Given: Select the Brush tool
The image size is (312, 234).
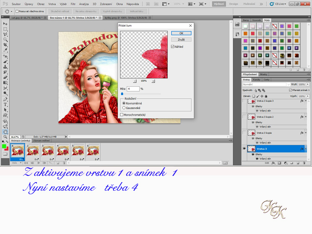Looking at the screenshot, I should click(5, 62).
